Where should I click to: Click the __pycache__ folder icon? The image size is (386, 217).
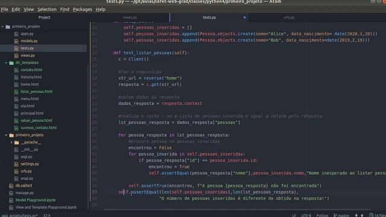pyautogui.click(x=16, y=142)
